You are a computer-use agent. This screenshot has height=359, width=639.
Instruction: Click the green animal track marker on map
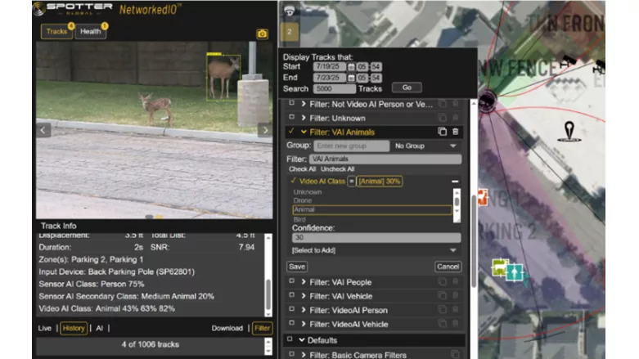tap(500, 267)
